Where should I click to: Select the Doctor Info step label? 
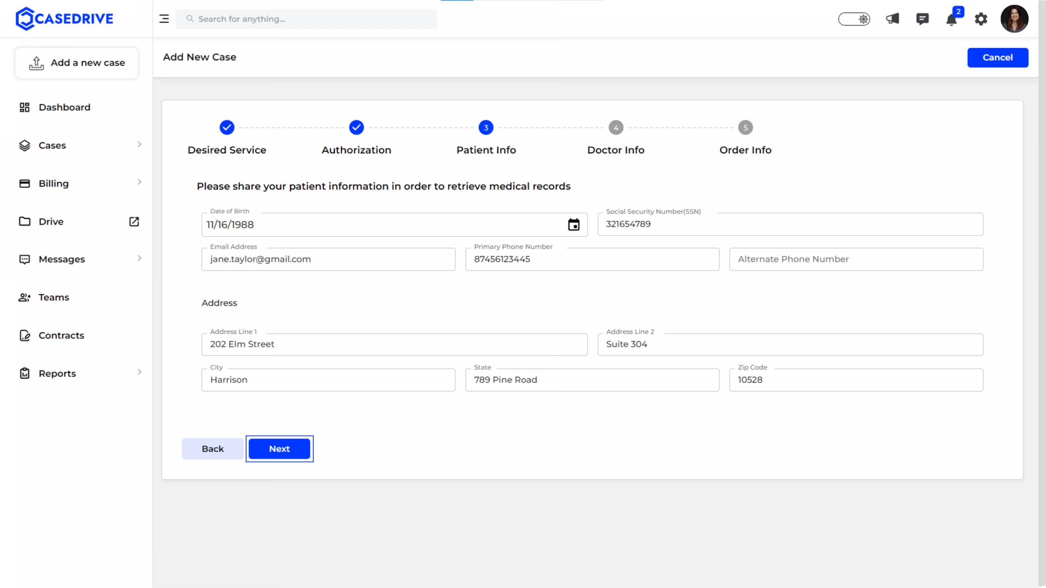click(616, 150)
